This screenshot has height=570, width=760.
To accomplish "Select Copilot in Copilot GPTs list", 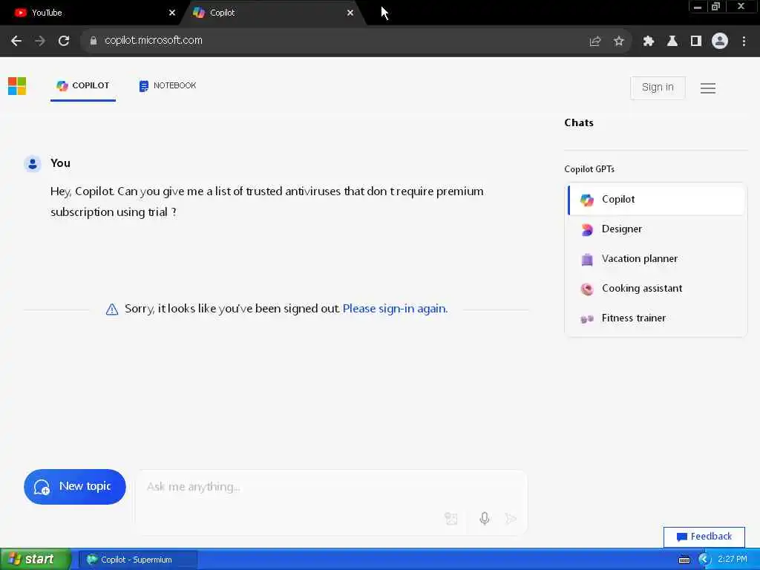I will pos(656,200).
